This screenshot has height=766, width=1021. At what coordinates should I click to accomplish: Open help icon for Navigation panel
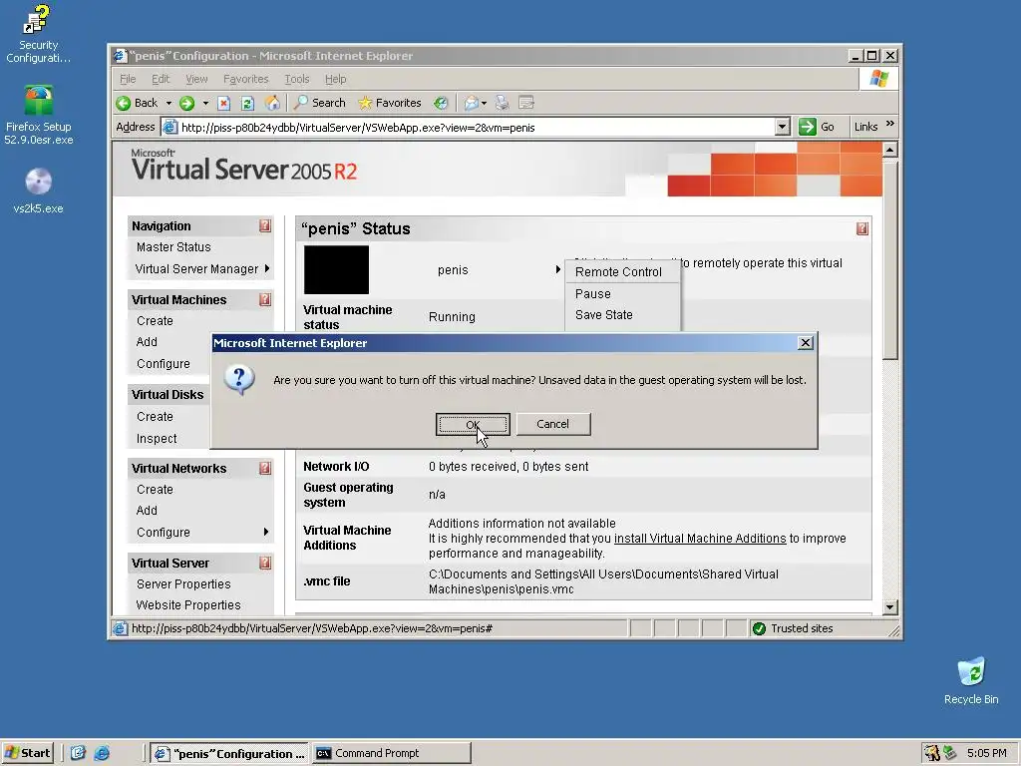pos(265,226)
